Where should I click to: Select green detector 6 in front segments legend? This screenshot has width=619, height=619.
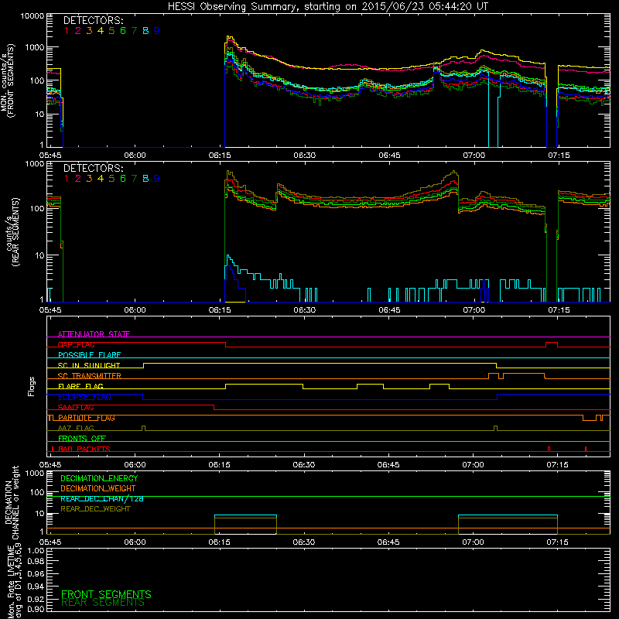123,30
